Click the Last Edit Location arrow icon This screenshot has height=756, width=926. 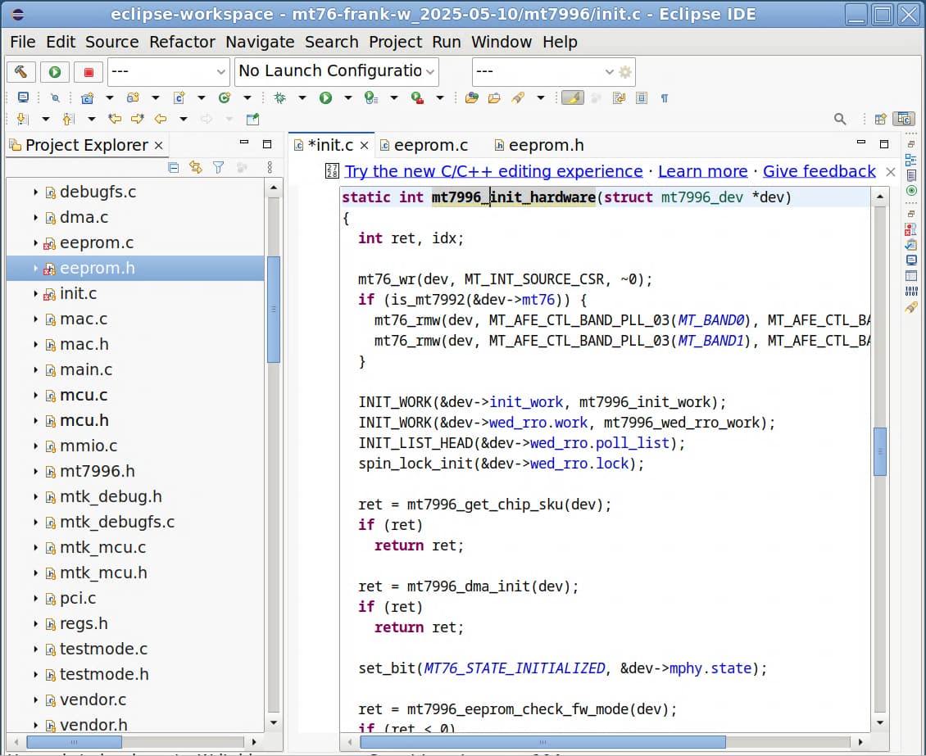tap(115, 120)
